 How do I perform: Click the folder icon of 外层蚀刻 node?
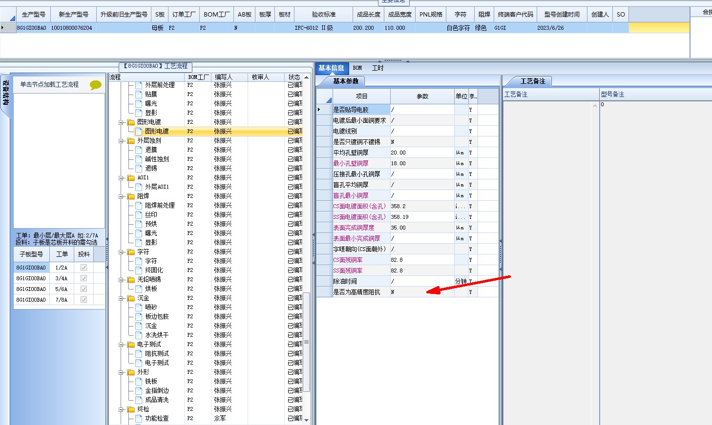tap(131, 141)
